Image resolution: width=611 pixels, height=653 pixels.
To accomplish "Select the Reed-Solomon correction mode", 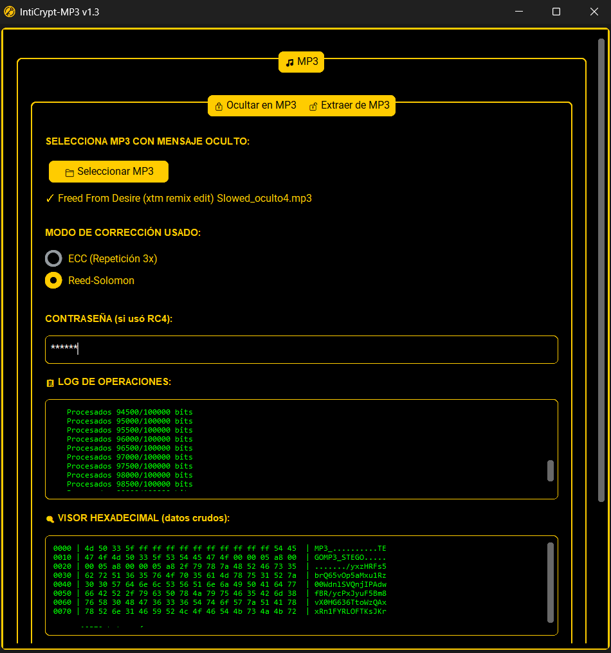I will [x=53, y=280].
